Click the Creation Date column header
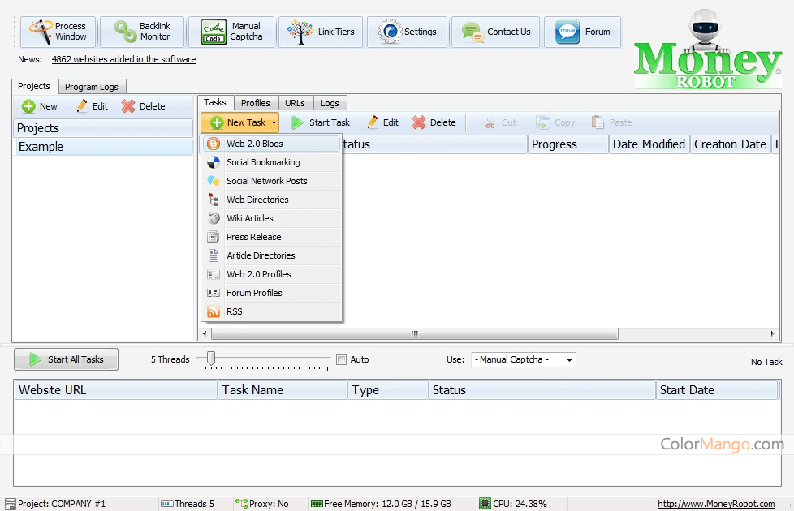This screenshot has width=794, height=511. (730, 144)
